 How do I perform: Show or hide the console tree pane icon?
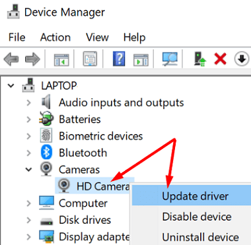[61, 59]
